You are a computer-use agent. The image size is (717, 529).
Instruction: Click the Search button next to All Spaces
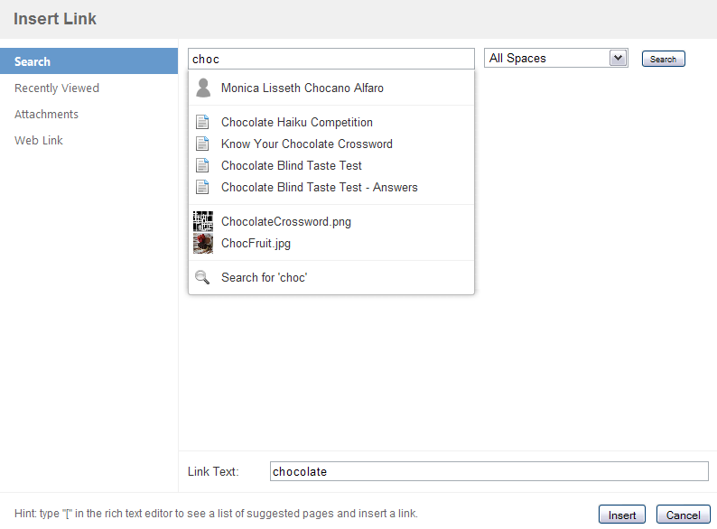(663, 59)
